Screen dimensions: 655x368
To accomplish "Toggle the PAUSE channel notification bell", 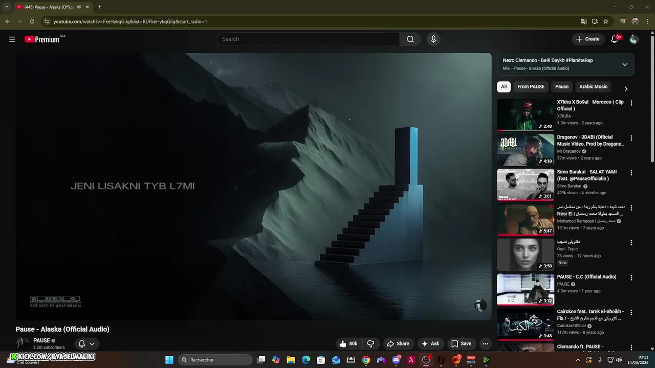I will click(81, 344).
